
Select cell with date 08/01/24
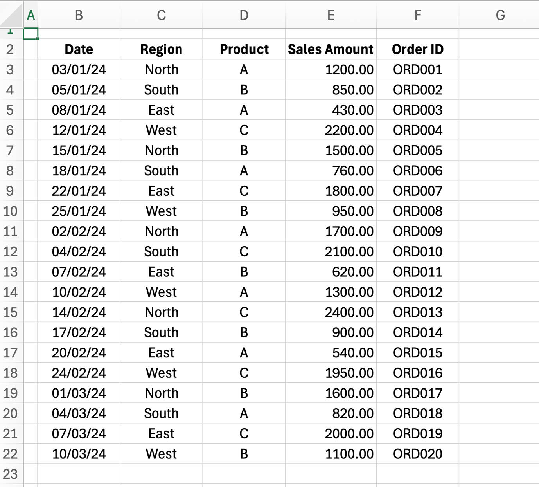pyautogui.click(x=79, y=110)
